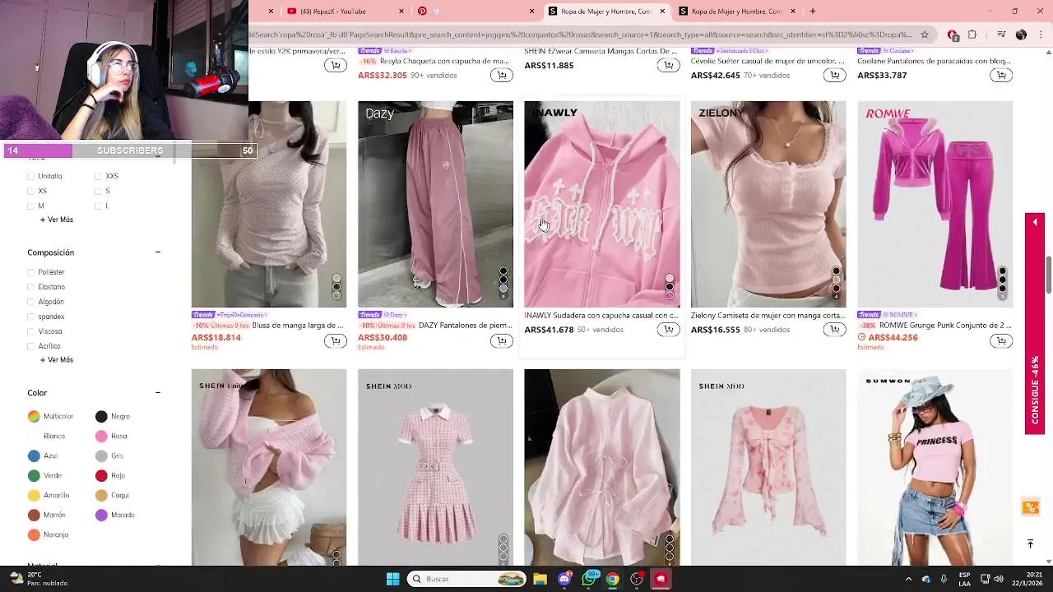
Task: Expand more compositions with Ver Más
Action: click(57, 360)
